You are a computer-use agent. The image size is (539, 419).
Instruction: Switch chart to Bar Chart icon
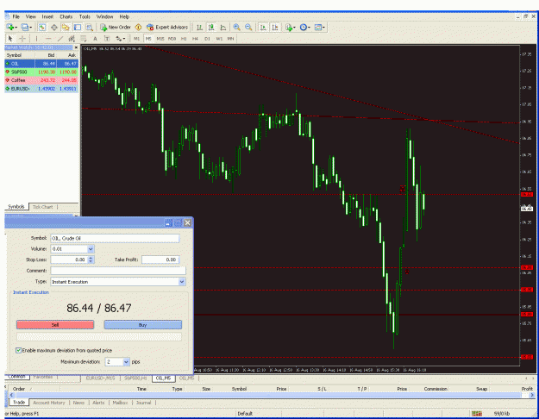tap(199, 27)
